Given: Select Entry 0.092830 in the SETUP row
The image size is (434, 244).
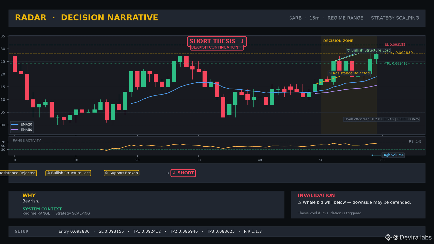Looking at the screenshot, I should [74, 231].
